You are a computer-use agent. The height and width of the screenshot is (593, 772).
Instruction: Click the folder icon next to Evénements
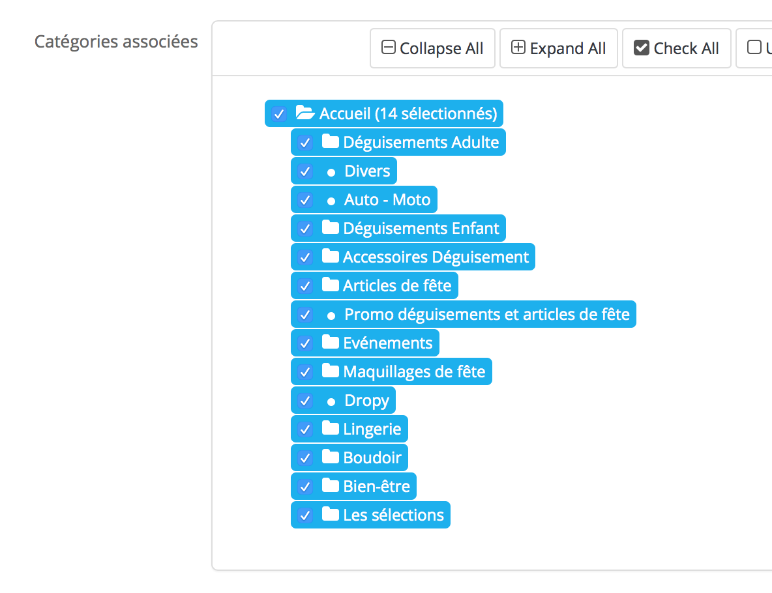point(331,342)
